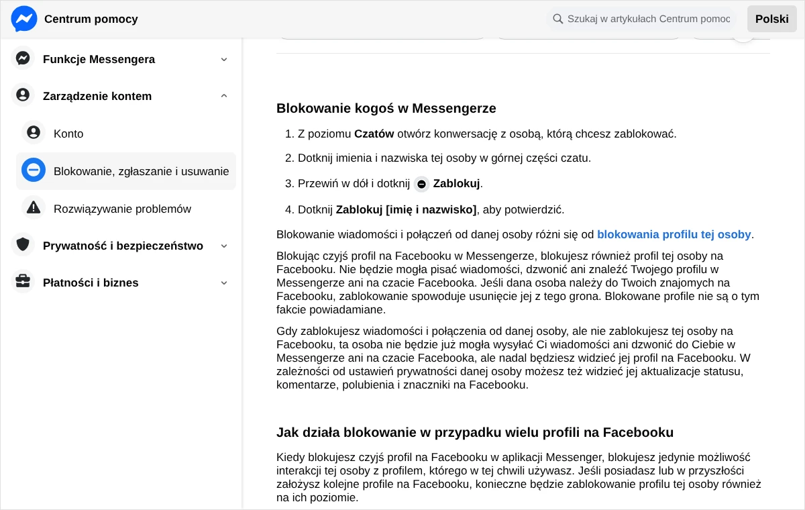
Task: Click the Blokowanie kogoś w Messengerze heading
Action: (x=386, y=108)
